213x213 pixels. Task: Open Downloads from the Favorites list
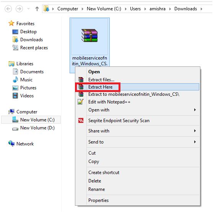point(32,40)
